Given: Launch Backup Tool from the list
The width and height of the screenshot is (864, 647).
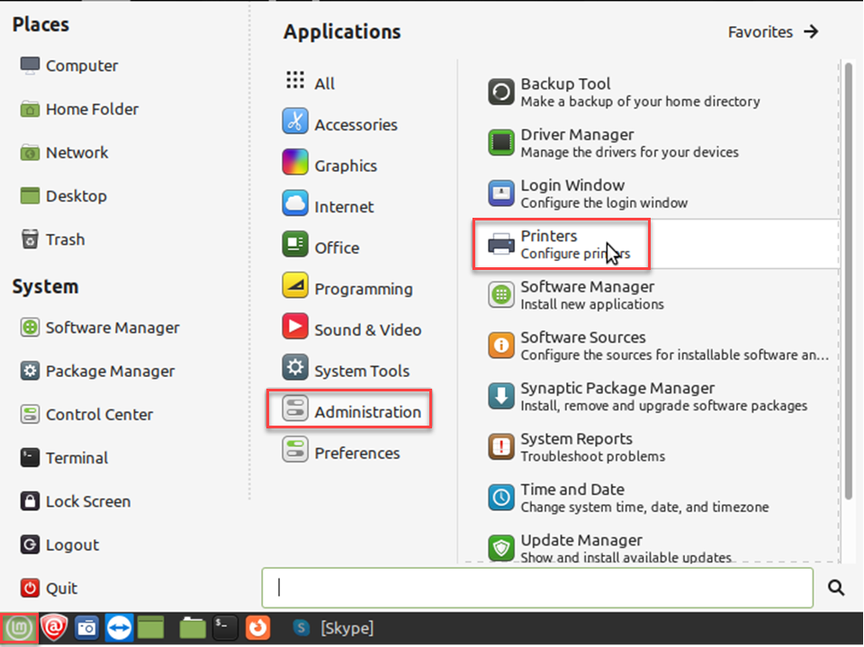Looking at the screenshot, I should [x=565, y=92].
